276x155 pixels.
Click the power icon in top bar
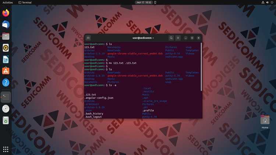tap(272, 3)
